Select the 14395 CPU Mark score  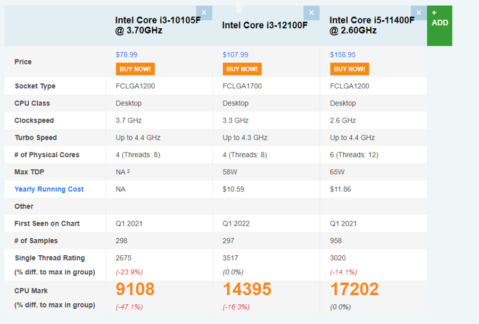tap(247, 289)
